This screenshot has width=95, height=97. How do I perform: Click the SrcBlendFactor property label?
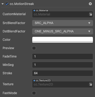pos(14,23)
